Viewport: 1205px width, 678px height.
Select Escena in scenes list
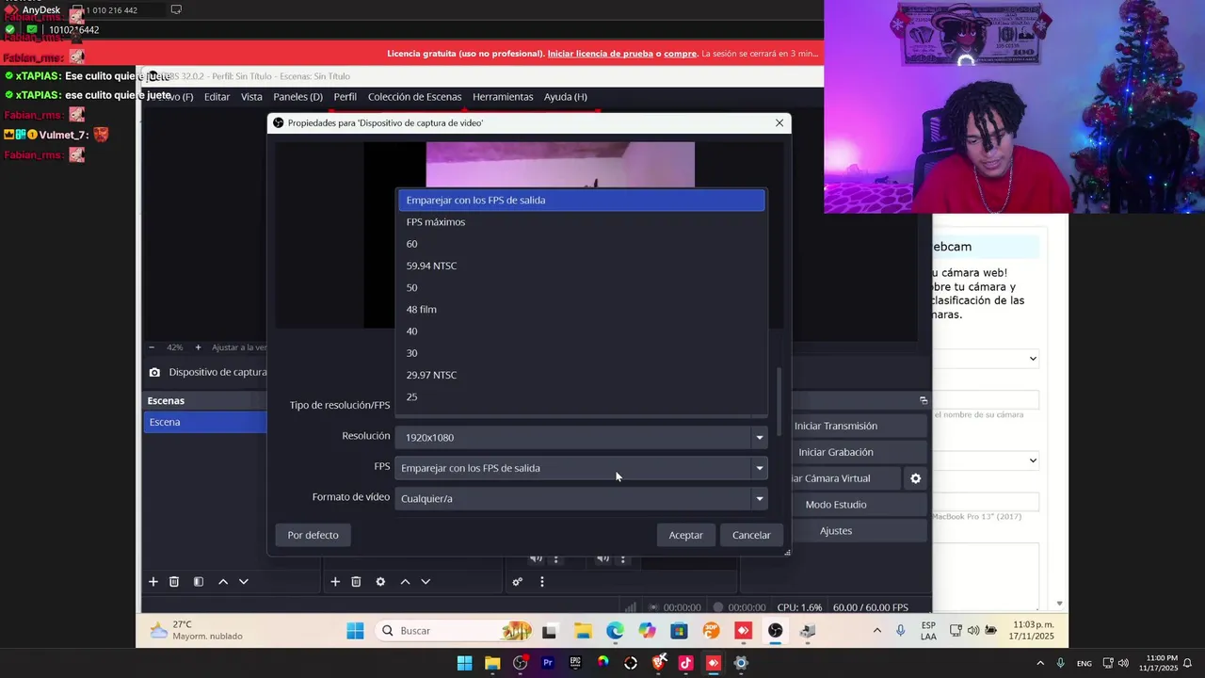(205, 422)
